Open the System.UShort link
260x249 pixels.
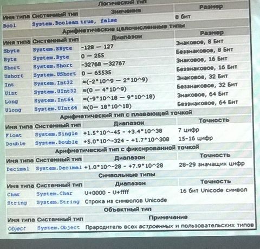click(55, 74)
